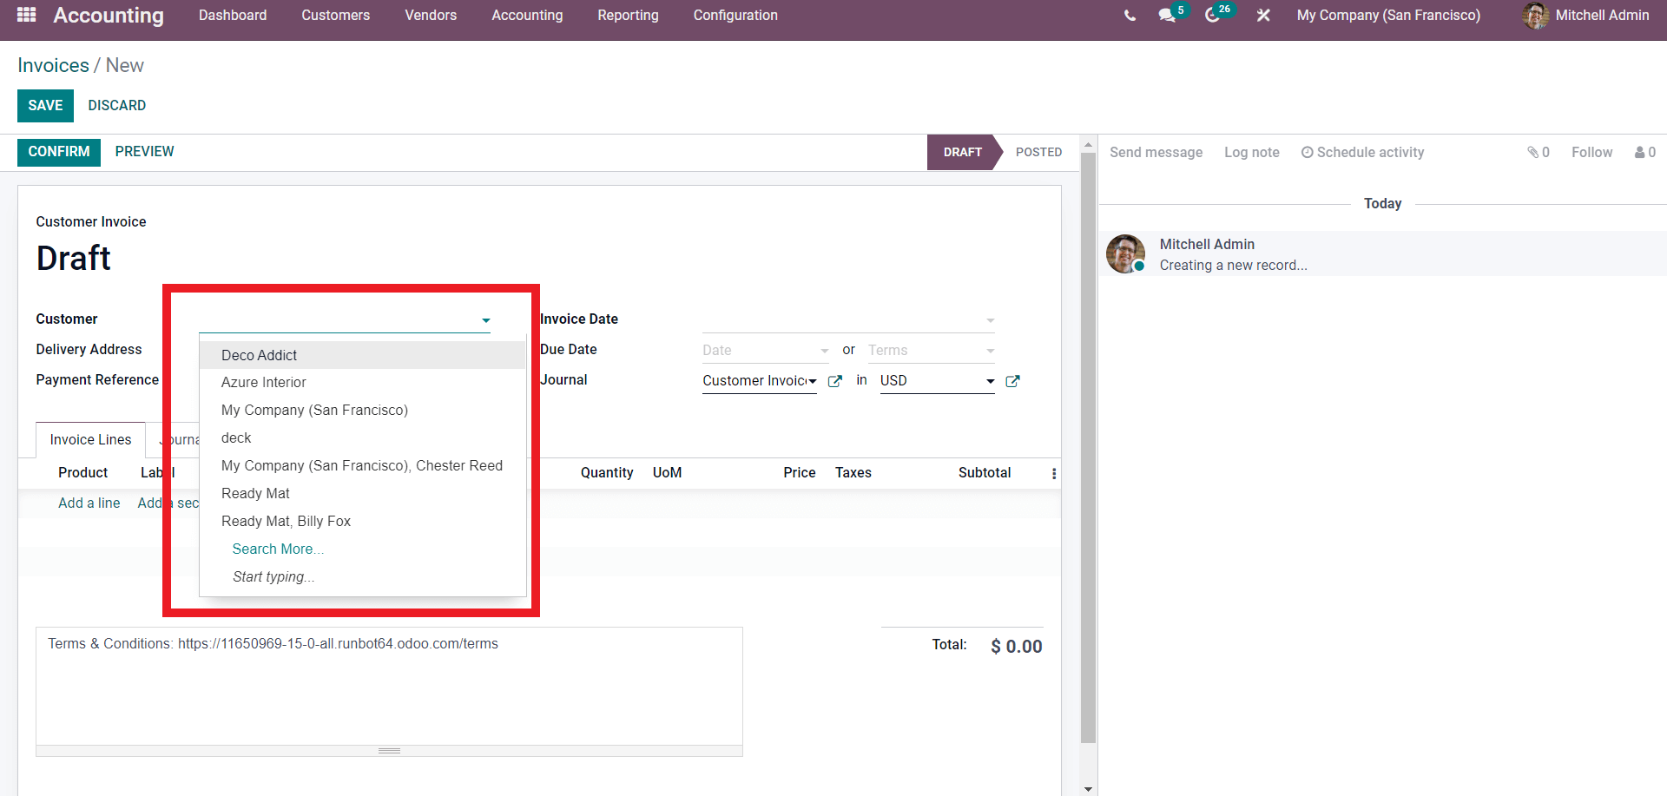Click the phone call icon

(1129, 16)
